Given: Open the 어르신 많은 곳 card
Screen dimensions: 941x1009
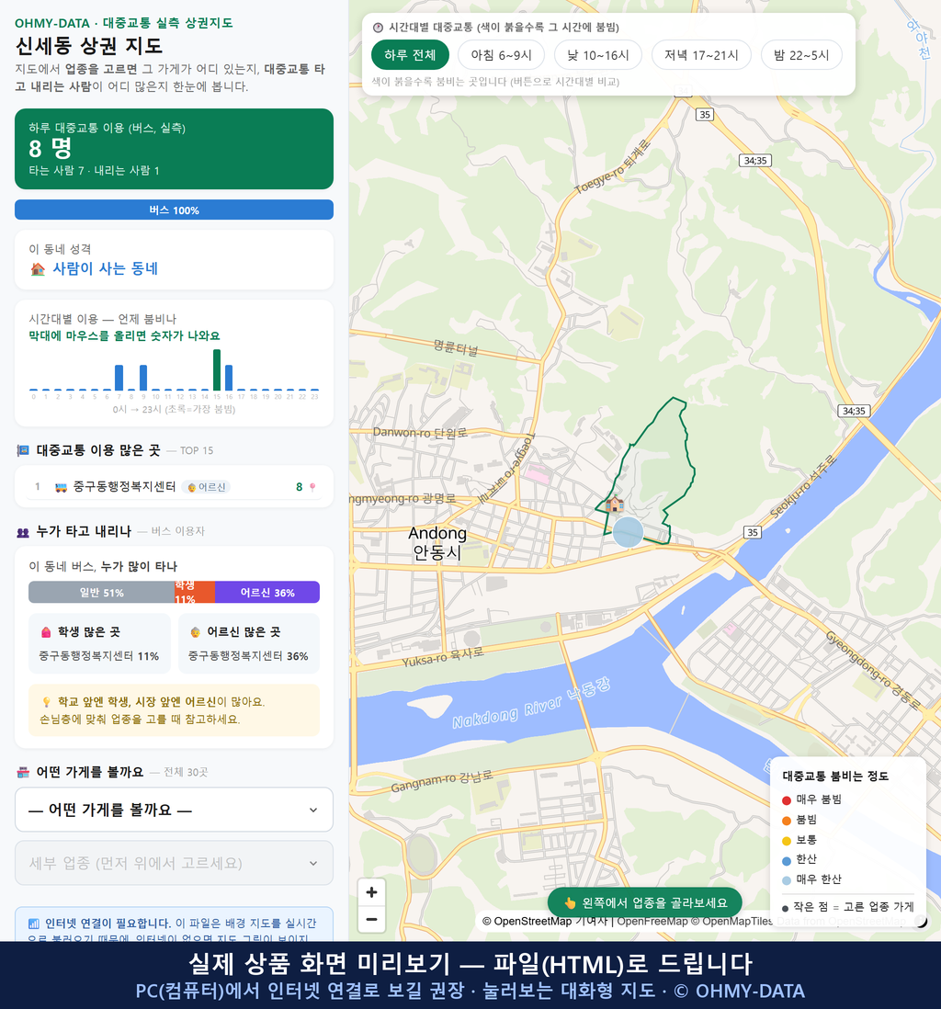Looking at the screenshot, I should pyautogui.click(x=248, y=643).
